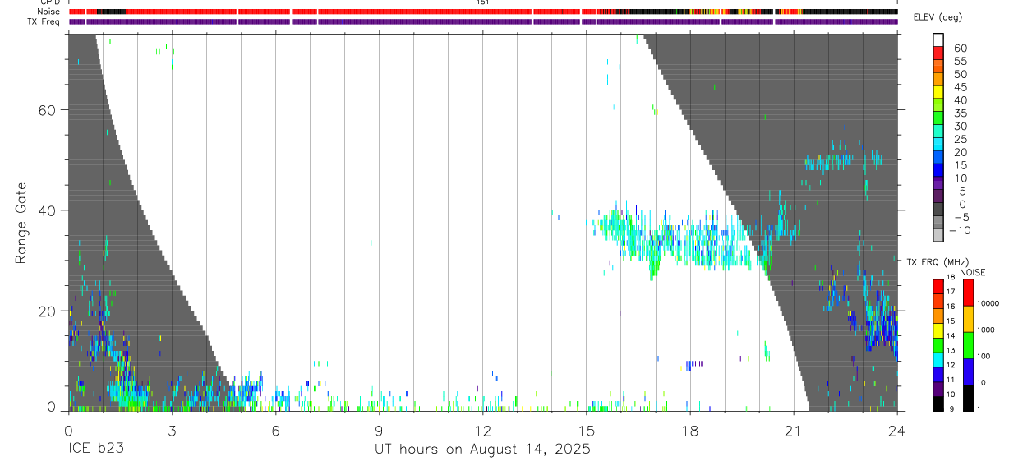1009x466 pixels.
Task: Click the '12' tick on the UT hours axis
Action: [x=482, y=430]
